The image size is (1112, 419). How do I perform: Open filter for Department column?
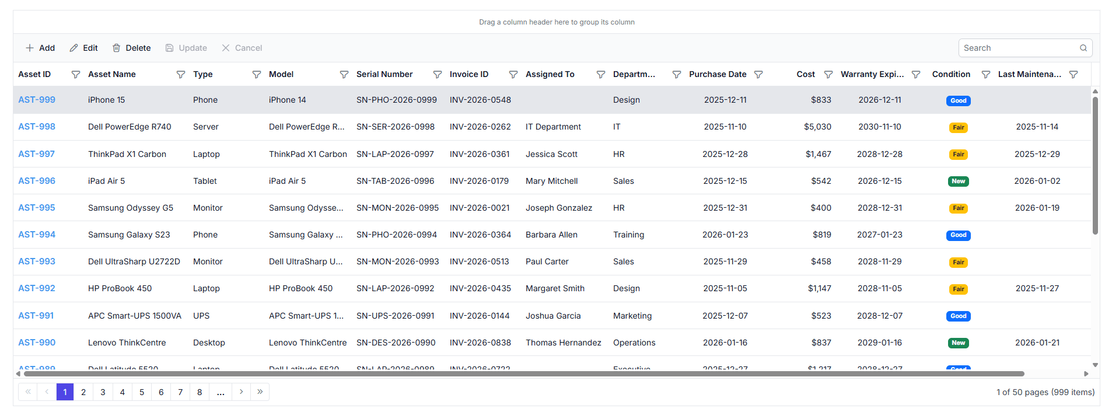pyautogui.click(x=677, y=75)
